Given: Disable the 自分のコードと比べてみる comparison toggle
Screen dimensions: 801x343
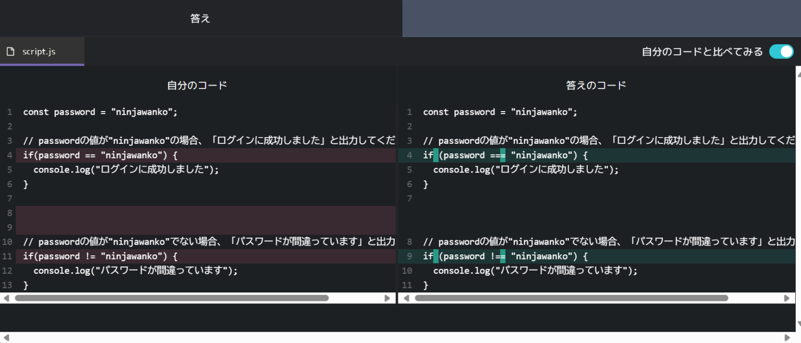Looking at the screenshot, I should point(781,52).
